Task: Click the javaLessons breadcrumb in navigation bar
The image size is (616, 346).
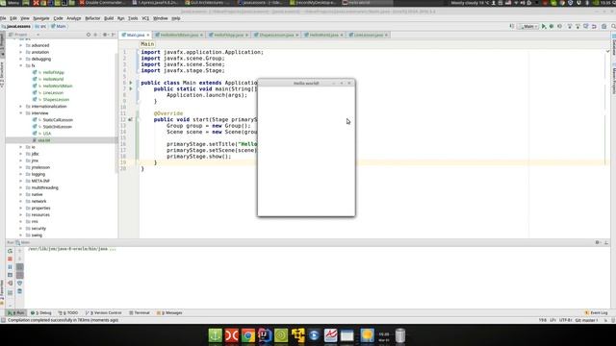Action: click(16, 26)
